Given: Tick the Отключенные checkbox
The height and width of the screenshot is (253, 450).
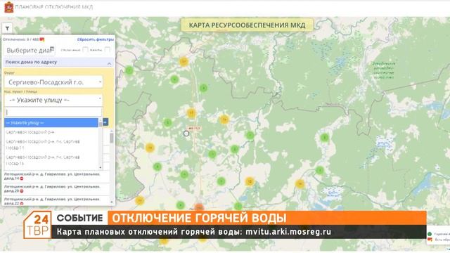Looking at the screenshot, I should [x=85, y=50].
